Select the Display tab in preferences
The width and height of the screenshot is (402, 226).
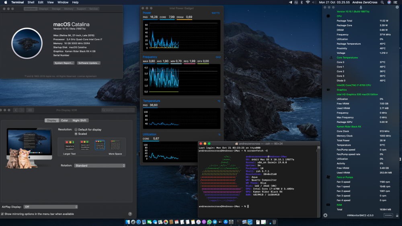click(51, 120)
